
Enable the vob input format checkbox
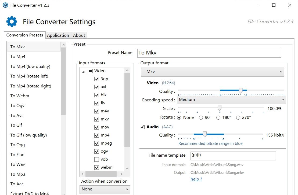coord(97,159)
